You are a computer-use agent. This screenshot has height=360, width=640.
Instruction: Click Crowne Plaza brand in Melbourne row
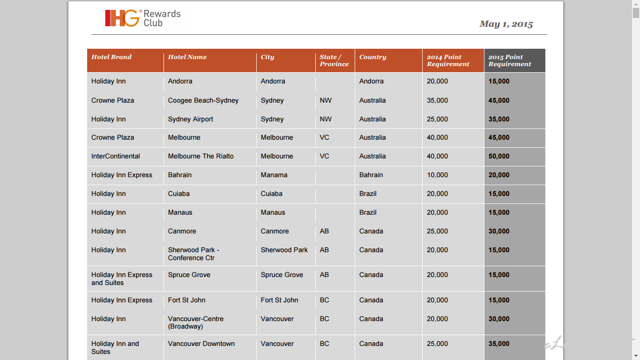[x=113, y=137]
